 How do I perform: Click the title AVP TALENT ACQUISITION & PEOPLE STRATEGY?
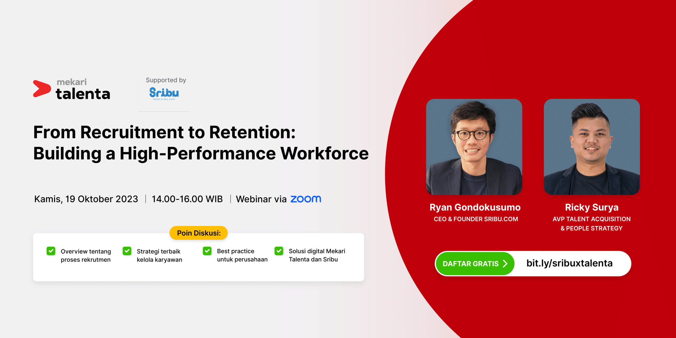tap(591, 224)
